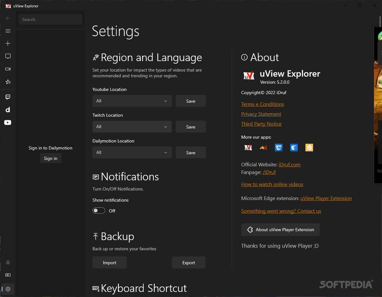Maximize the uView Explorer window
382x297 pixels.
coord(360,5)
